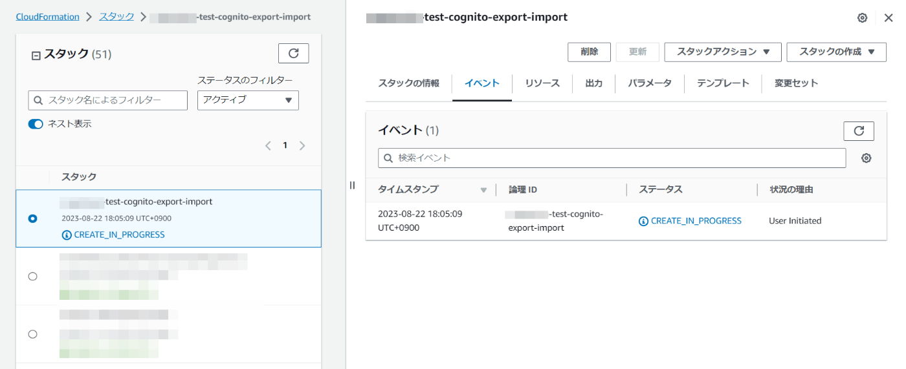Viewport: 906px width, 369px height.
Task: Open stack detail settings gear at top right
Action: pyautogui.click(x=862, y=18)
